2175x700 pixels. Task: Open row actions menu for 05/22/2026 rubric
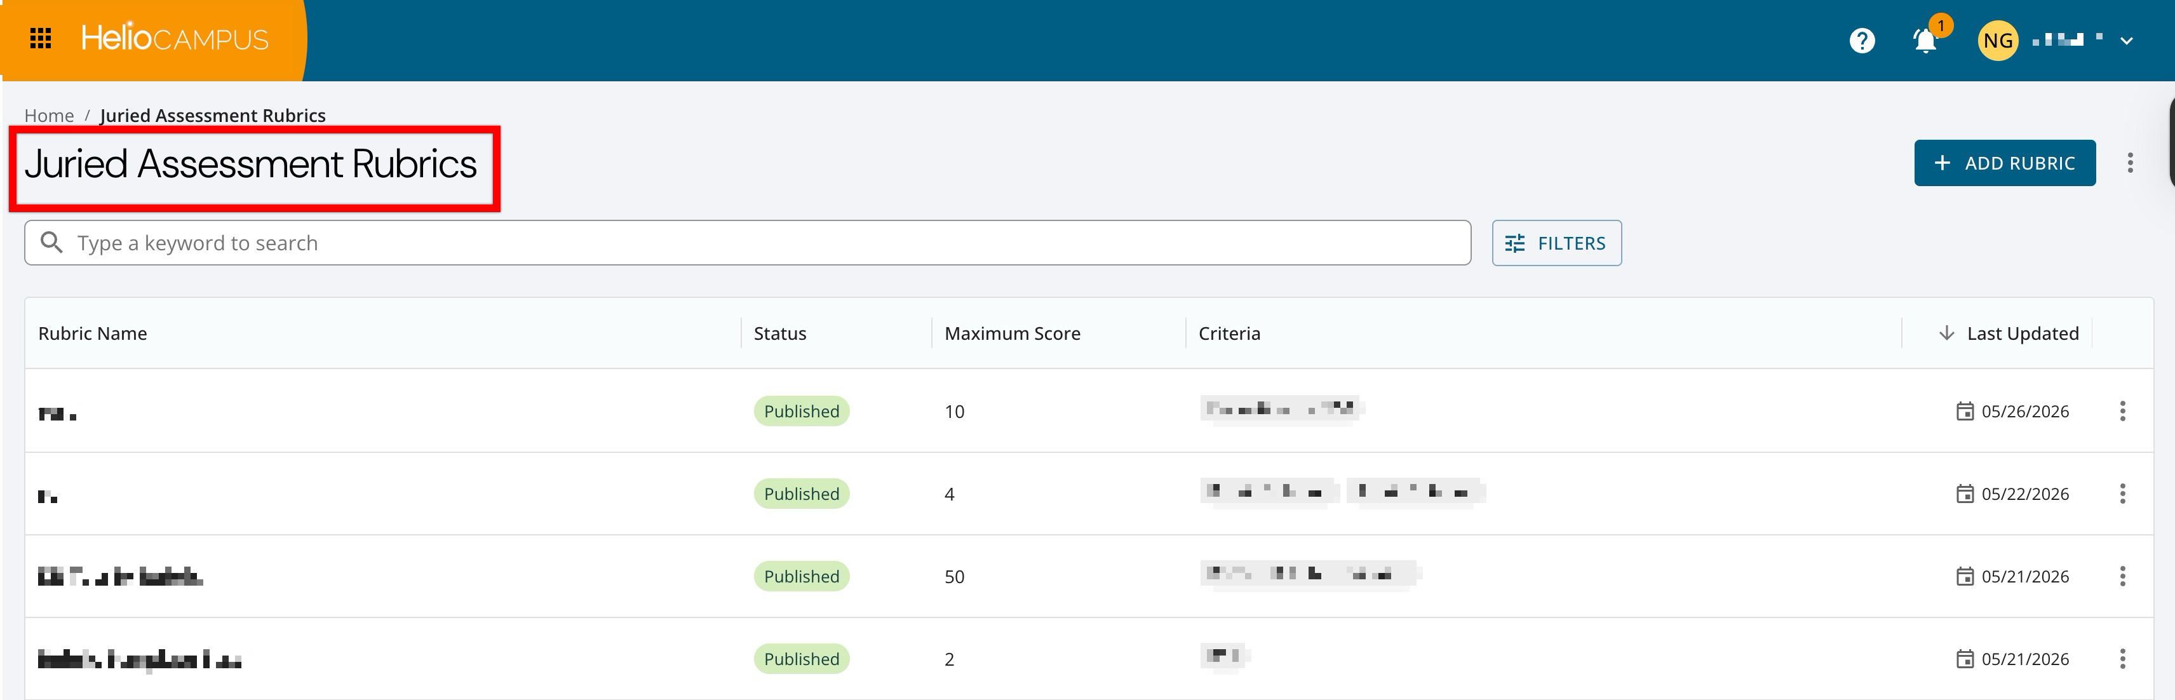tap(2123, 494)
